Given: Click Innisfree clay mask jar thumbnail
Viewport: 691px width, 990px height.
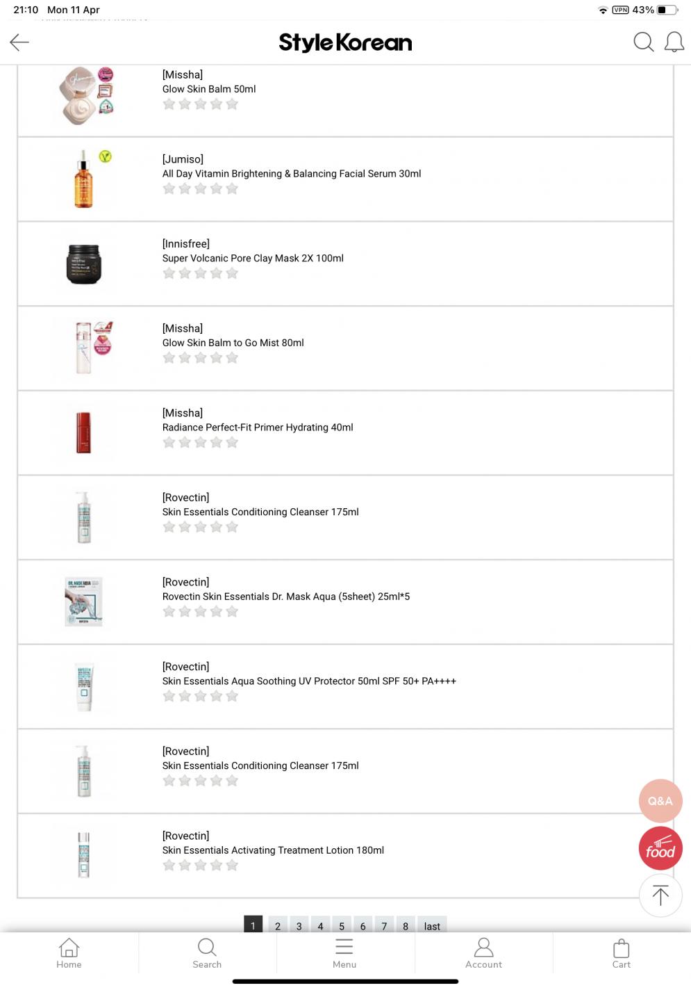Looking at the screenshot, I should point(84,264).
